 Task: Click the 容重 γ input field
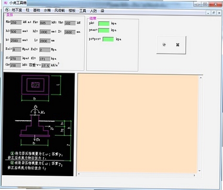click(x=46, y=66)
